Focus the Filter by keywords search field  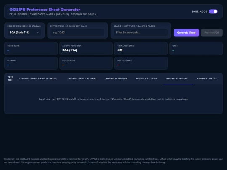141,32
